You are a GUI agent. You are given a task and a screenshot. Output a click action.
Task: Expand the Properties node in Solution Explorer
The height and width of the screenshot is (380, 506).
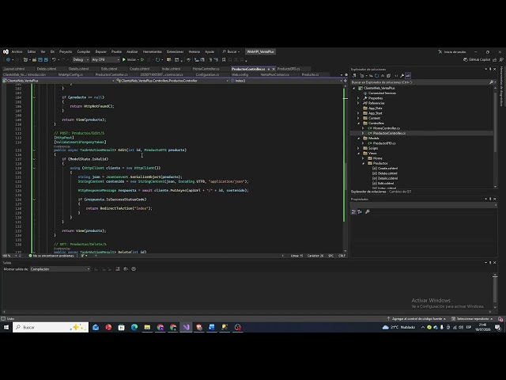[358, 98]
